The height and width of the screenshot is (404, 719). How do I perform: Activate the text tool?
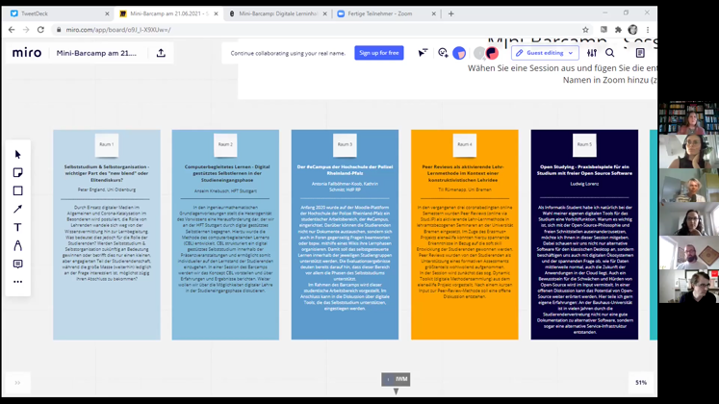pos(17,228)
